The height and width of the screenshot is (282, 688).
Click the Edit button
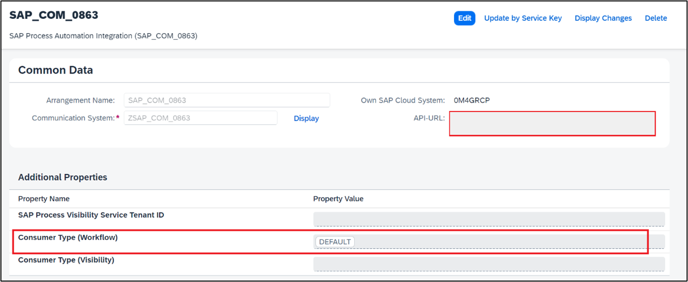point(464,18)
